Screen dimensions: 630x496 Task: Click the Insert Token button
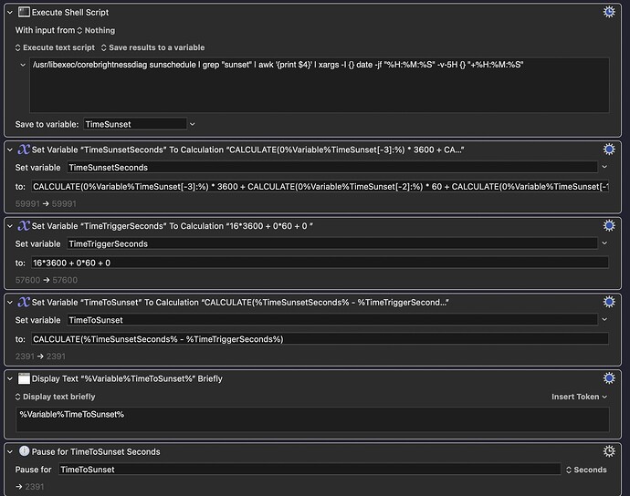coord(580,397)
